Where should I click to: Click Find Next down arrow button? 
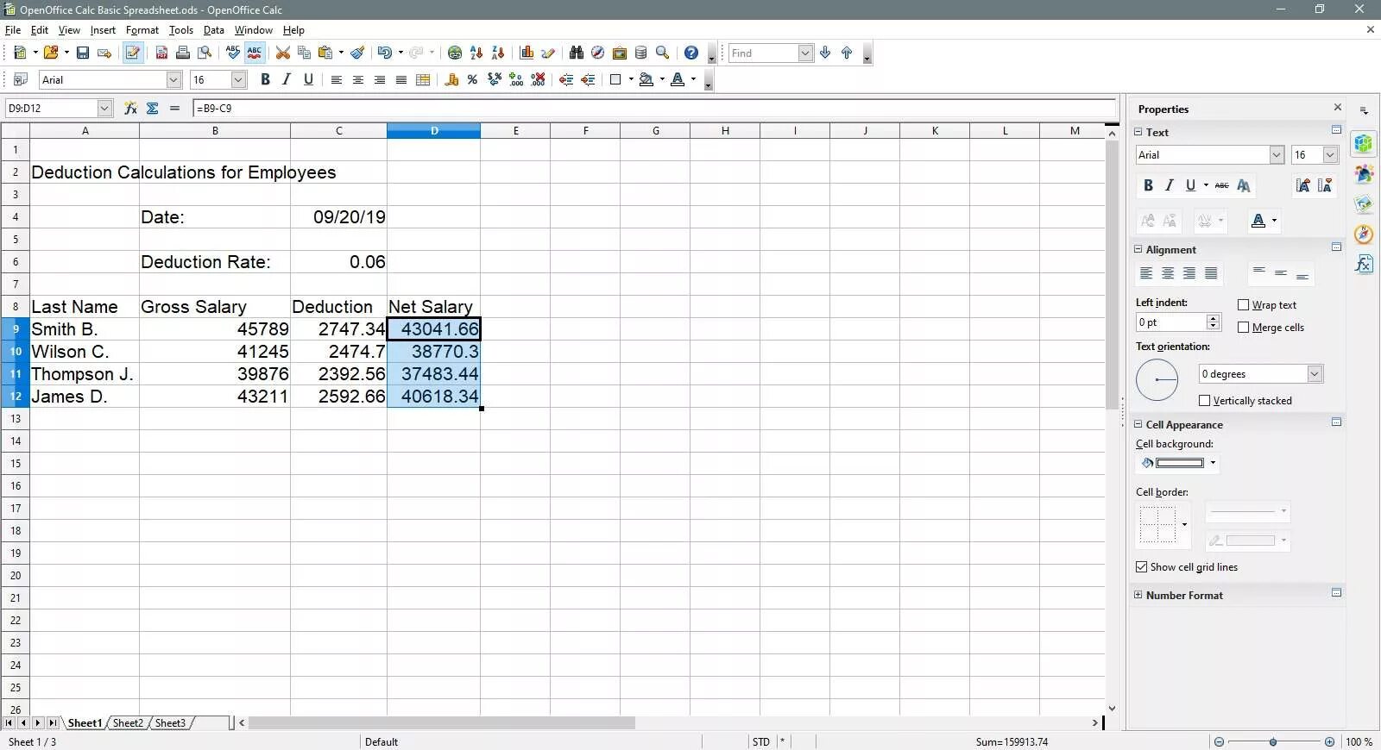[825, 53]
